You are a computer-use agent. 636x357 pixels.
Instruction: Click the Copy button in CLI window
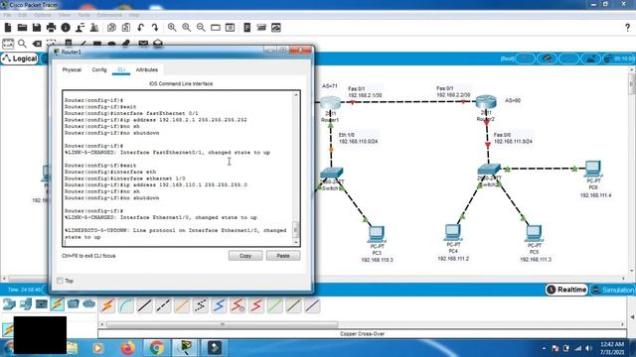[x=245, y=256]
